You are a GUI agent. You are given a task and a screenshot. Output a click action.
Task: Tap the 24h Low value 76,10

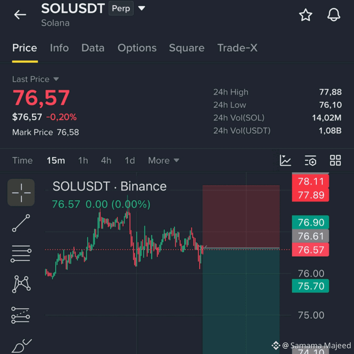330,105
